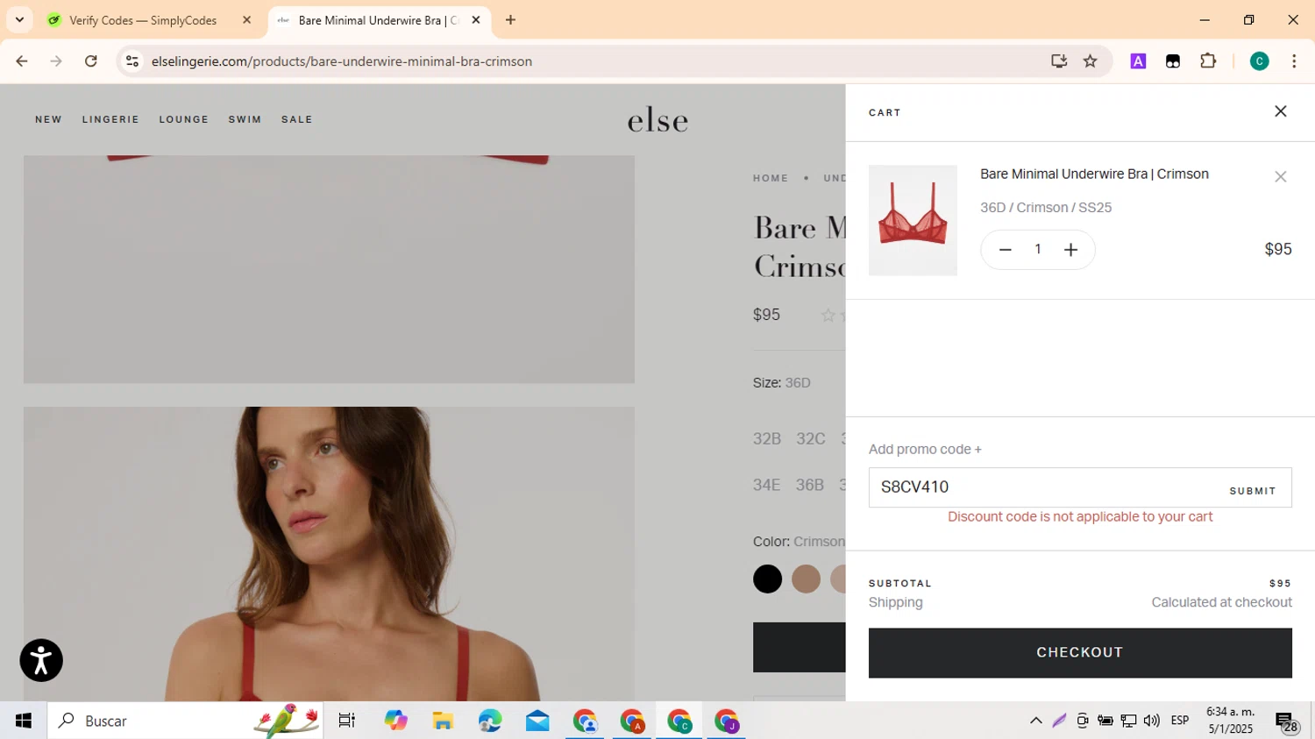Open Microsoft Edge from taskbar
This screenshot has width=1315, height=739.
coord(490,721)
